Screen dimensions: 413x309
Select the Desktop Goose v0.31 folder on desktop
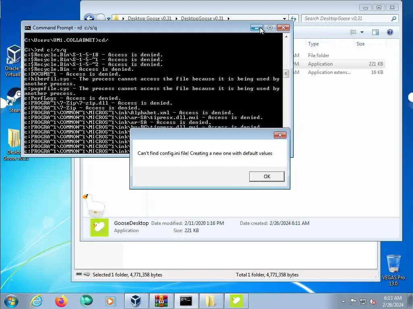pos(14,144)
